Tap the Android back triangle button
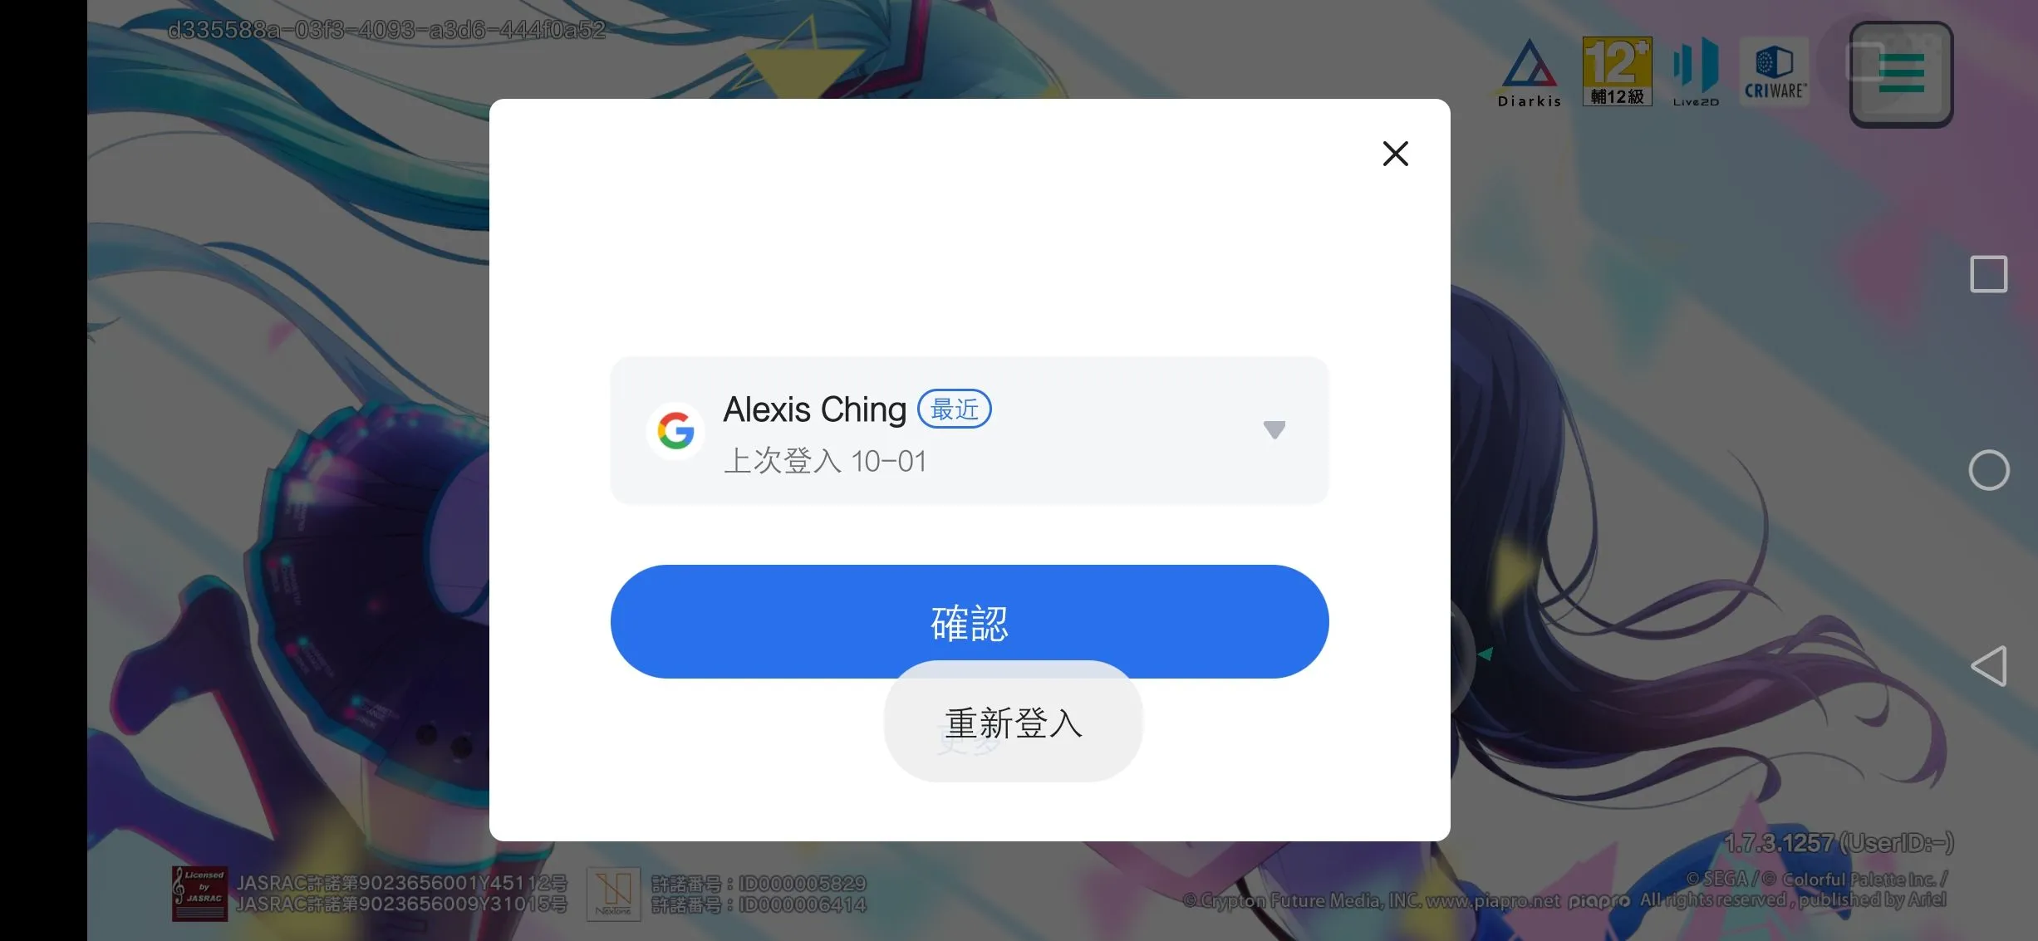The image size is (2038, 941). point(1989,666)
